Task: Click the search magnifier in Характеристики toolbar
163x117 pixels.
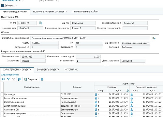Action: click(3, 79)
